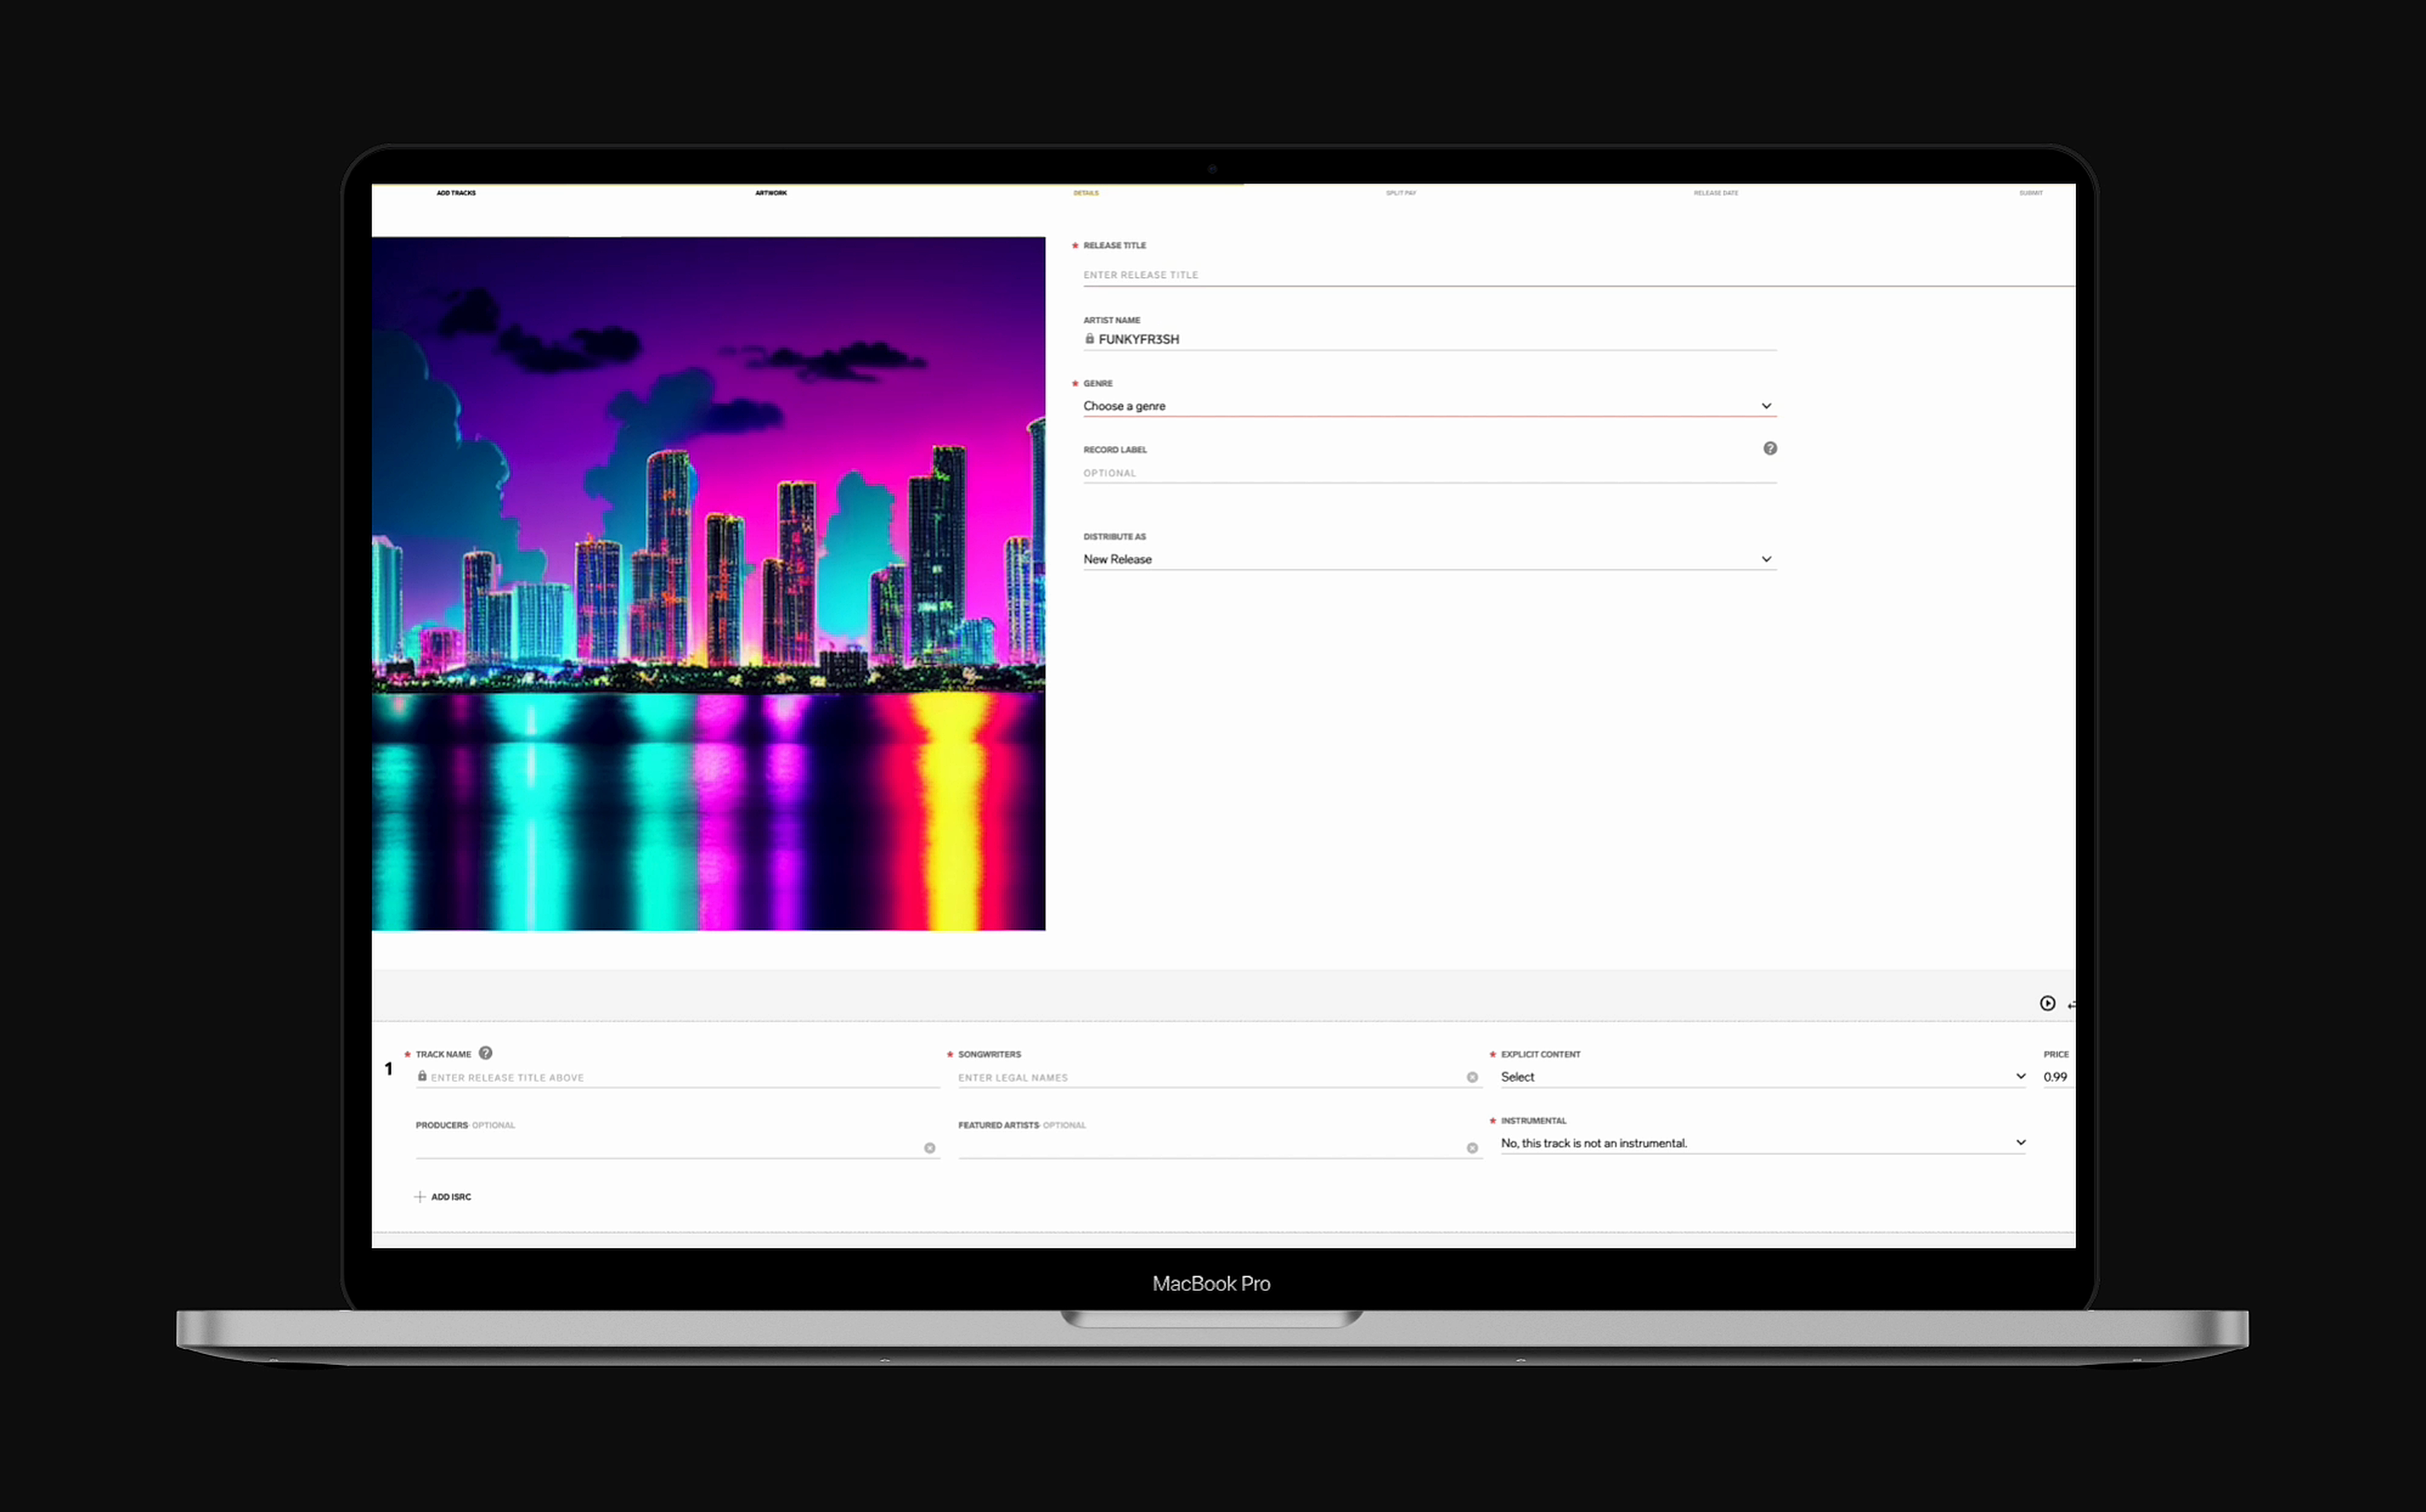Edit the Price field showing 0.99
This screenshot has height=1512, width=2426.
pos(2056,1076)
